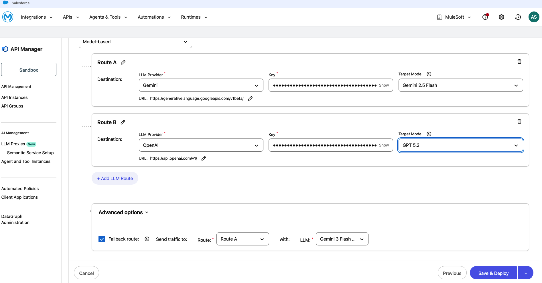Screen dimensions: 542x283
Task: Edit the Gemini URL with pencil icon
Action: click(250, 99)
